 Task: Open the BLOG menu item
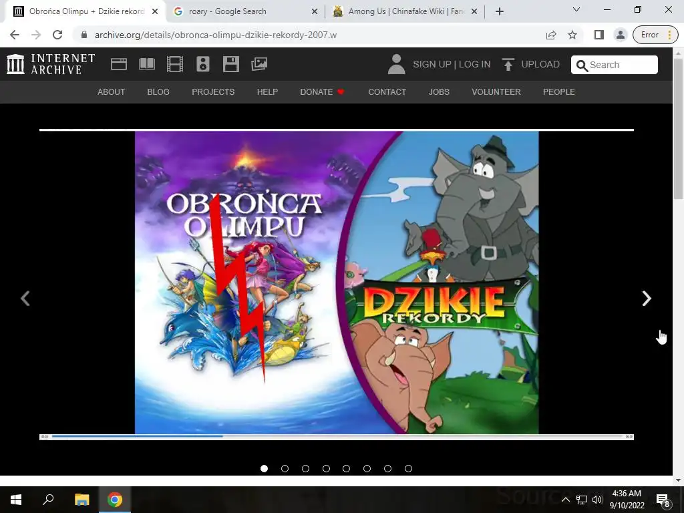click(x=158, y=92)
